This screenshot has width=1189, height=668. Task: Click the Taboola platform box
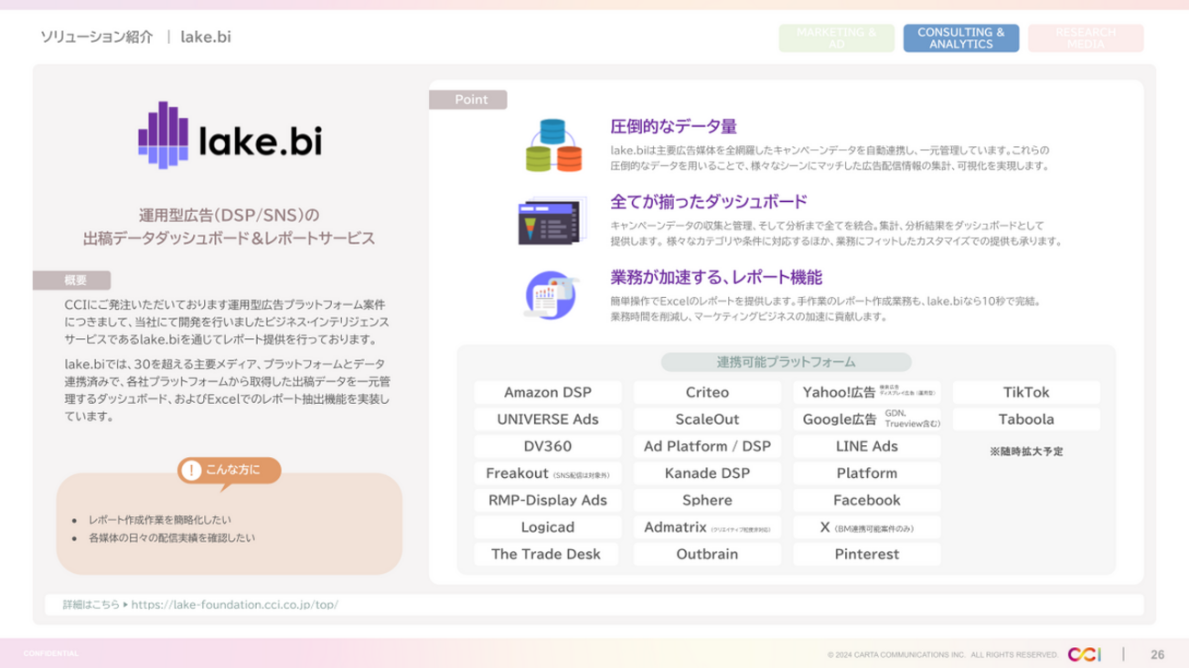[1026, 419]
